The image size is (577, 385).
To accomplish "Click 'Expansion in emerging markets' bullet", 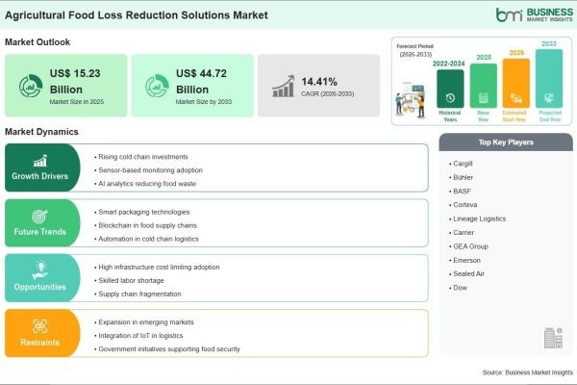I will coord(144,322).
